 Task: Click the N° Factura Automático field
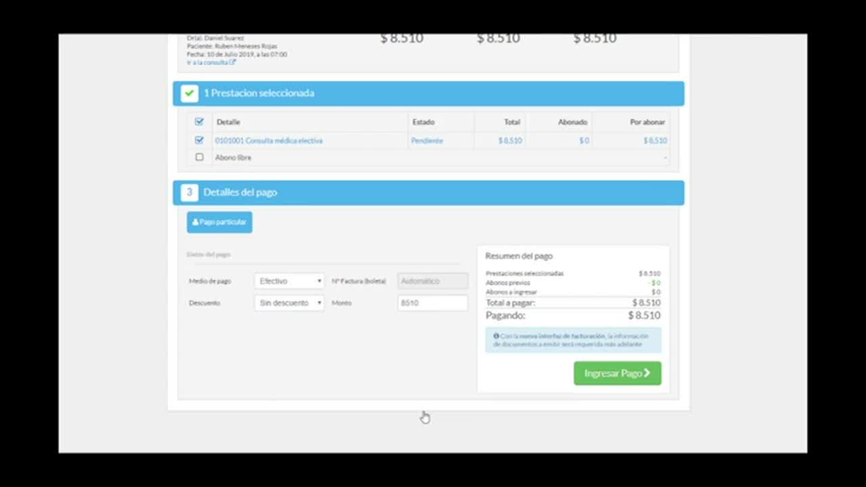click(x=432, y=281)
